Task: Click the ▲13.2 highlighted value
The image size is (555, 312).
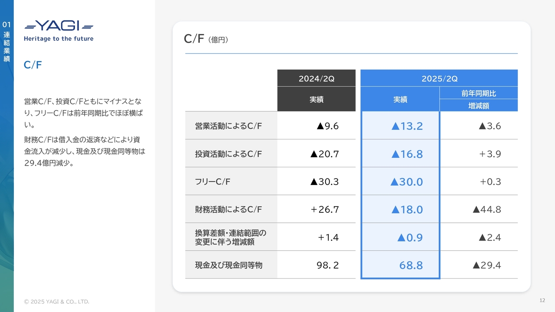Action: pyautogui.click(x=407, y=126)
